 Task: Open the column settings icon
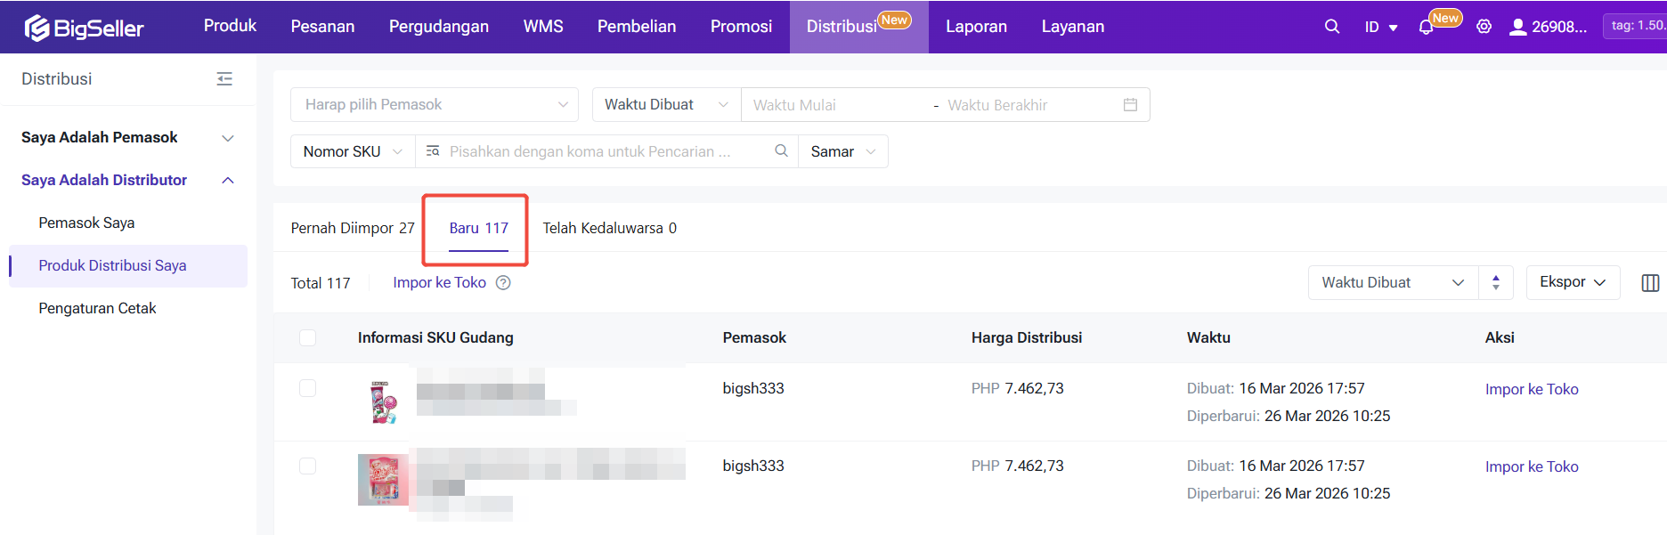coord(1649,283)
